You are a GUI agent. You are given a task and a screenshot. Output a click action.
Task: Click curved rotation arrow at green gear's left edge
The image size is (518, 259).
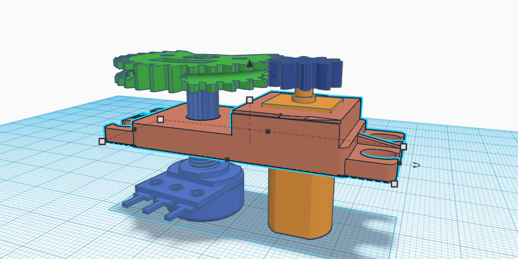(x=129, y=74)
